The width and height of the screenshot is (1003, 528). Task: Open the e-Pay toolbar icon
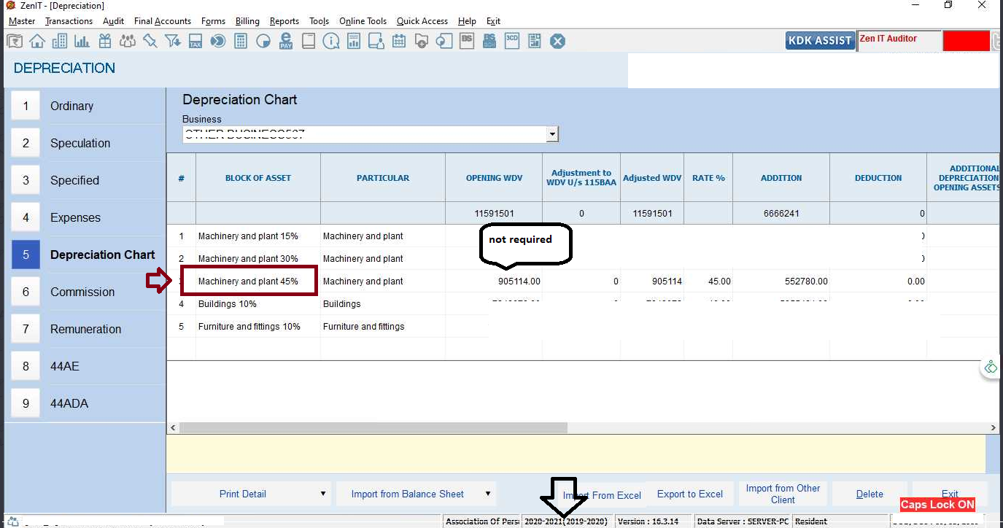point(286,41)
